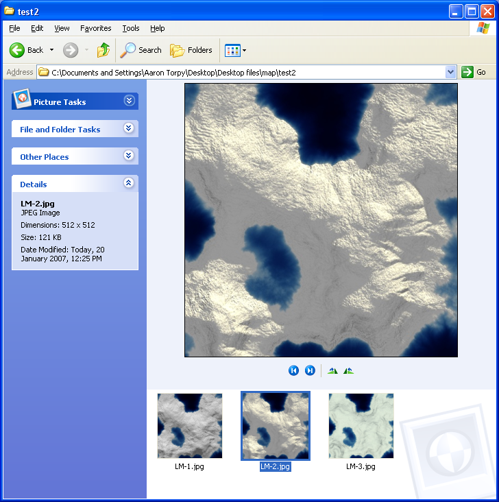Open the Tools menu
The height and width of the screenshot is (502, 499).
[x=130, y=28]
